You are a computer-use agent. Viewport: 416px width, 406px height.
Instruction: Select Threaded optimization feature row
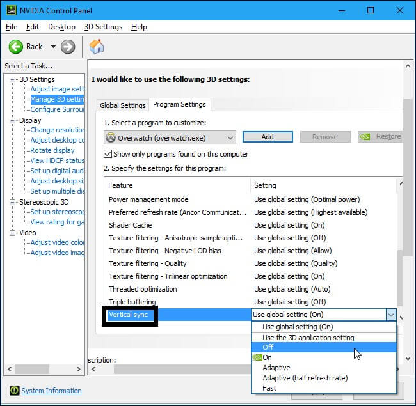click(251, 289)
